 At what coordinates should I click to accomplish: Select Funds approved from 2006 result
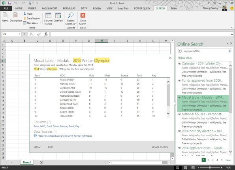[x=203, y=86]
